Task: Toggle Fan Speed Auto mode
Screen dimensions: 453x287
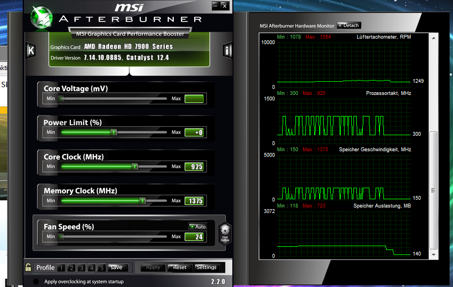Action: pos(197,226)
